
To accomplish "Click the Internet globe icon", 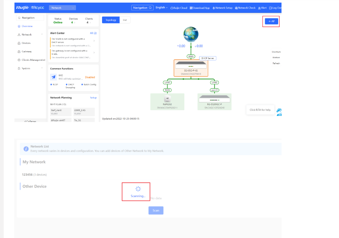I will point(191,34).
